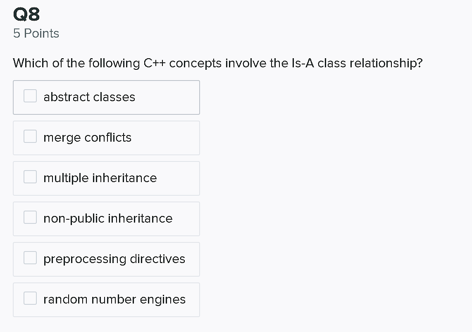Check the non-public inheritance checkbox
The image size is (472, 332).
click(x=30, y=217)
